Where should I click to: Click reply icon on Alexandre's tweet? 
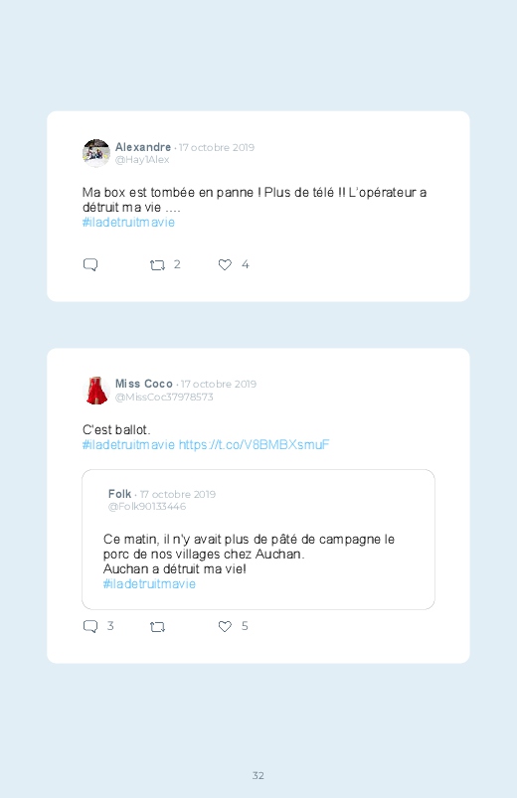point(90,264)
